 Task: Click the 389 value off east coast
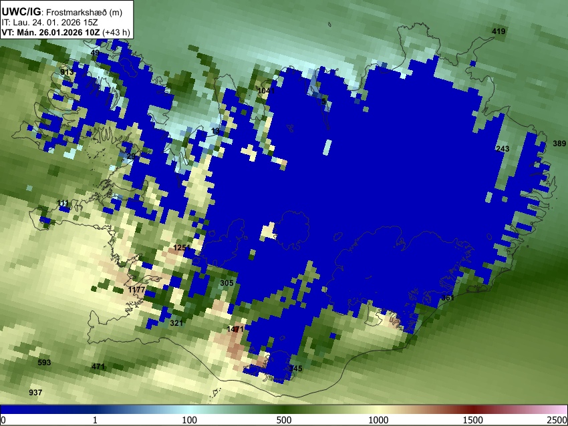click(x=559, y=144)
